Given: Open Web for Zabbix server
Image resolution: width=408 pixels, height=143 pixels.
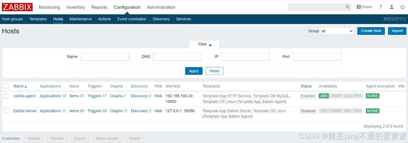Looking at the screenshot, I should [x=158, y=111].
